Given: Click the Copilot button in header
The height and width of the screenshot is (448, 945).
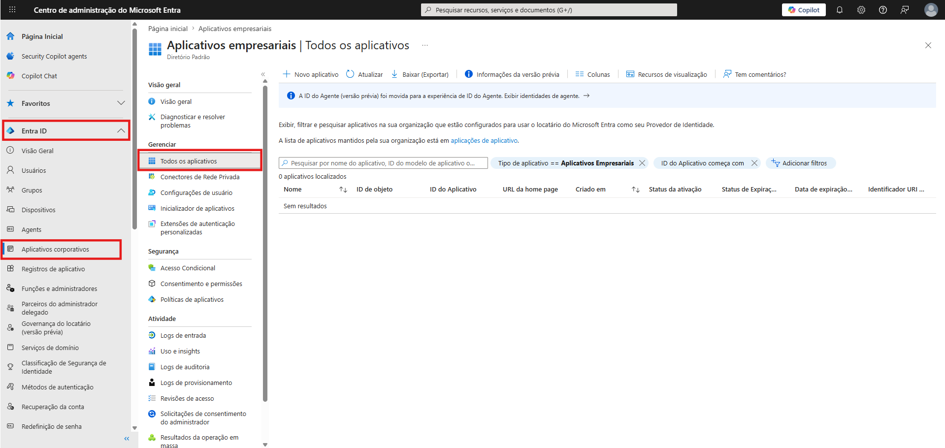Looking at the screenshot, I should (x=804, y=10).
